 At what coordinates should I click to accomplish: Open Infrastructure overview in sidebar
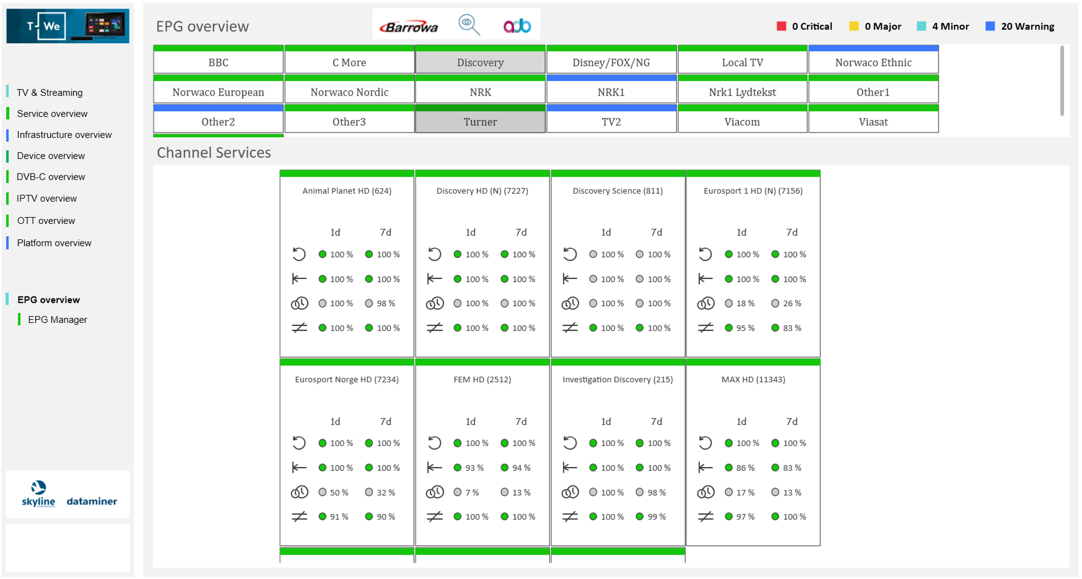tap(64, 135)
